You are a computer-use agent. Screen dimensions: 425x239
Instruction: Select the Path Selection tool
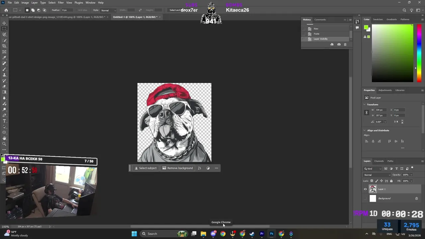point(4,127)
